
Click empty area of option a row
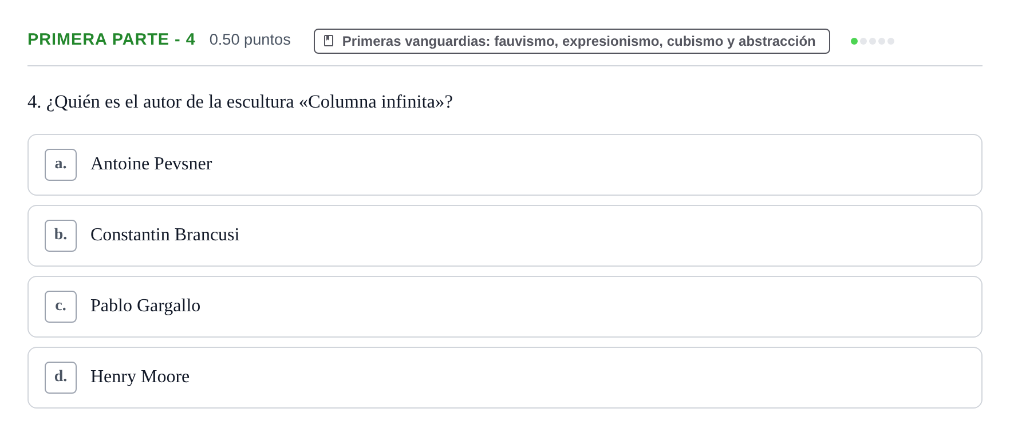pos(573,165)
